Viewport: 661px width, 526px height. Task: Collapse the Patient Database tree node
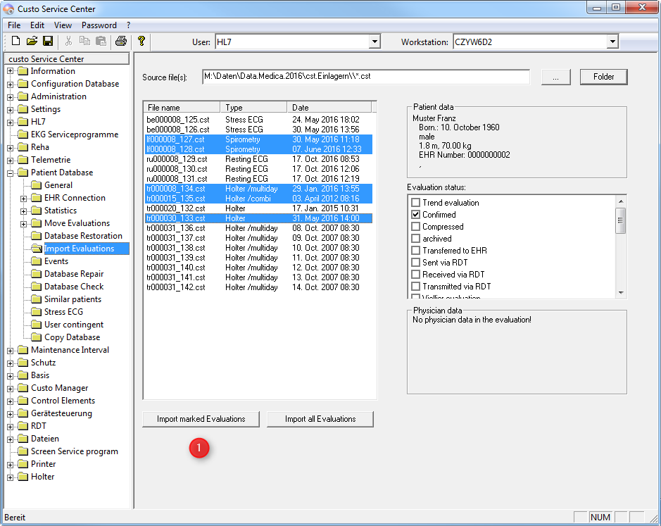click(x=10, y=173)
